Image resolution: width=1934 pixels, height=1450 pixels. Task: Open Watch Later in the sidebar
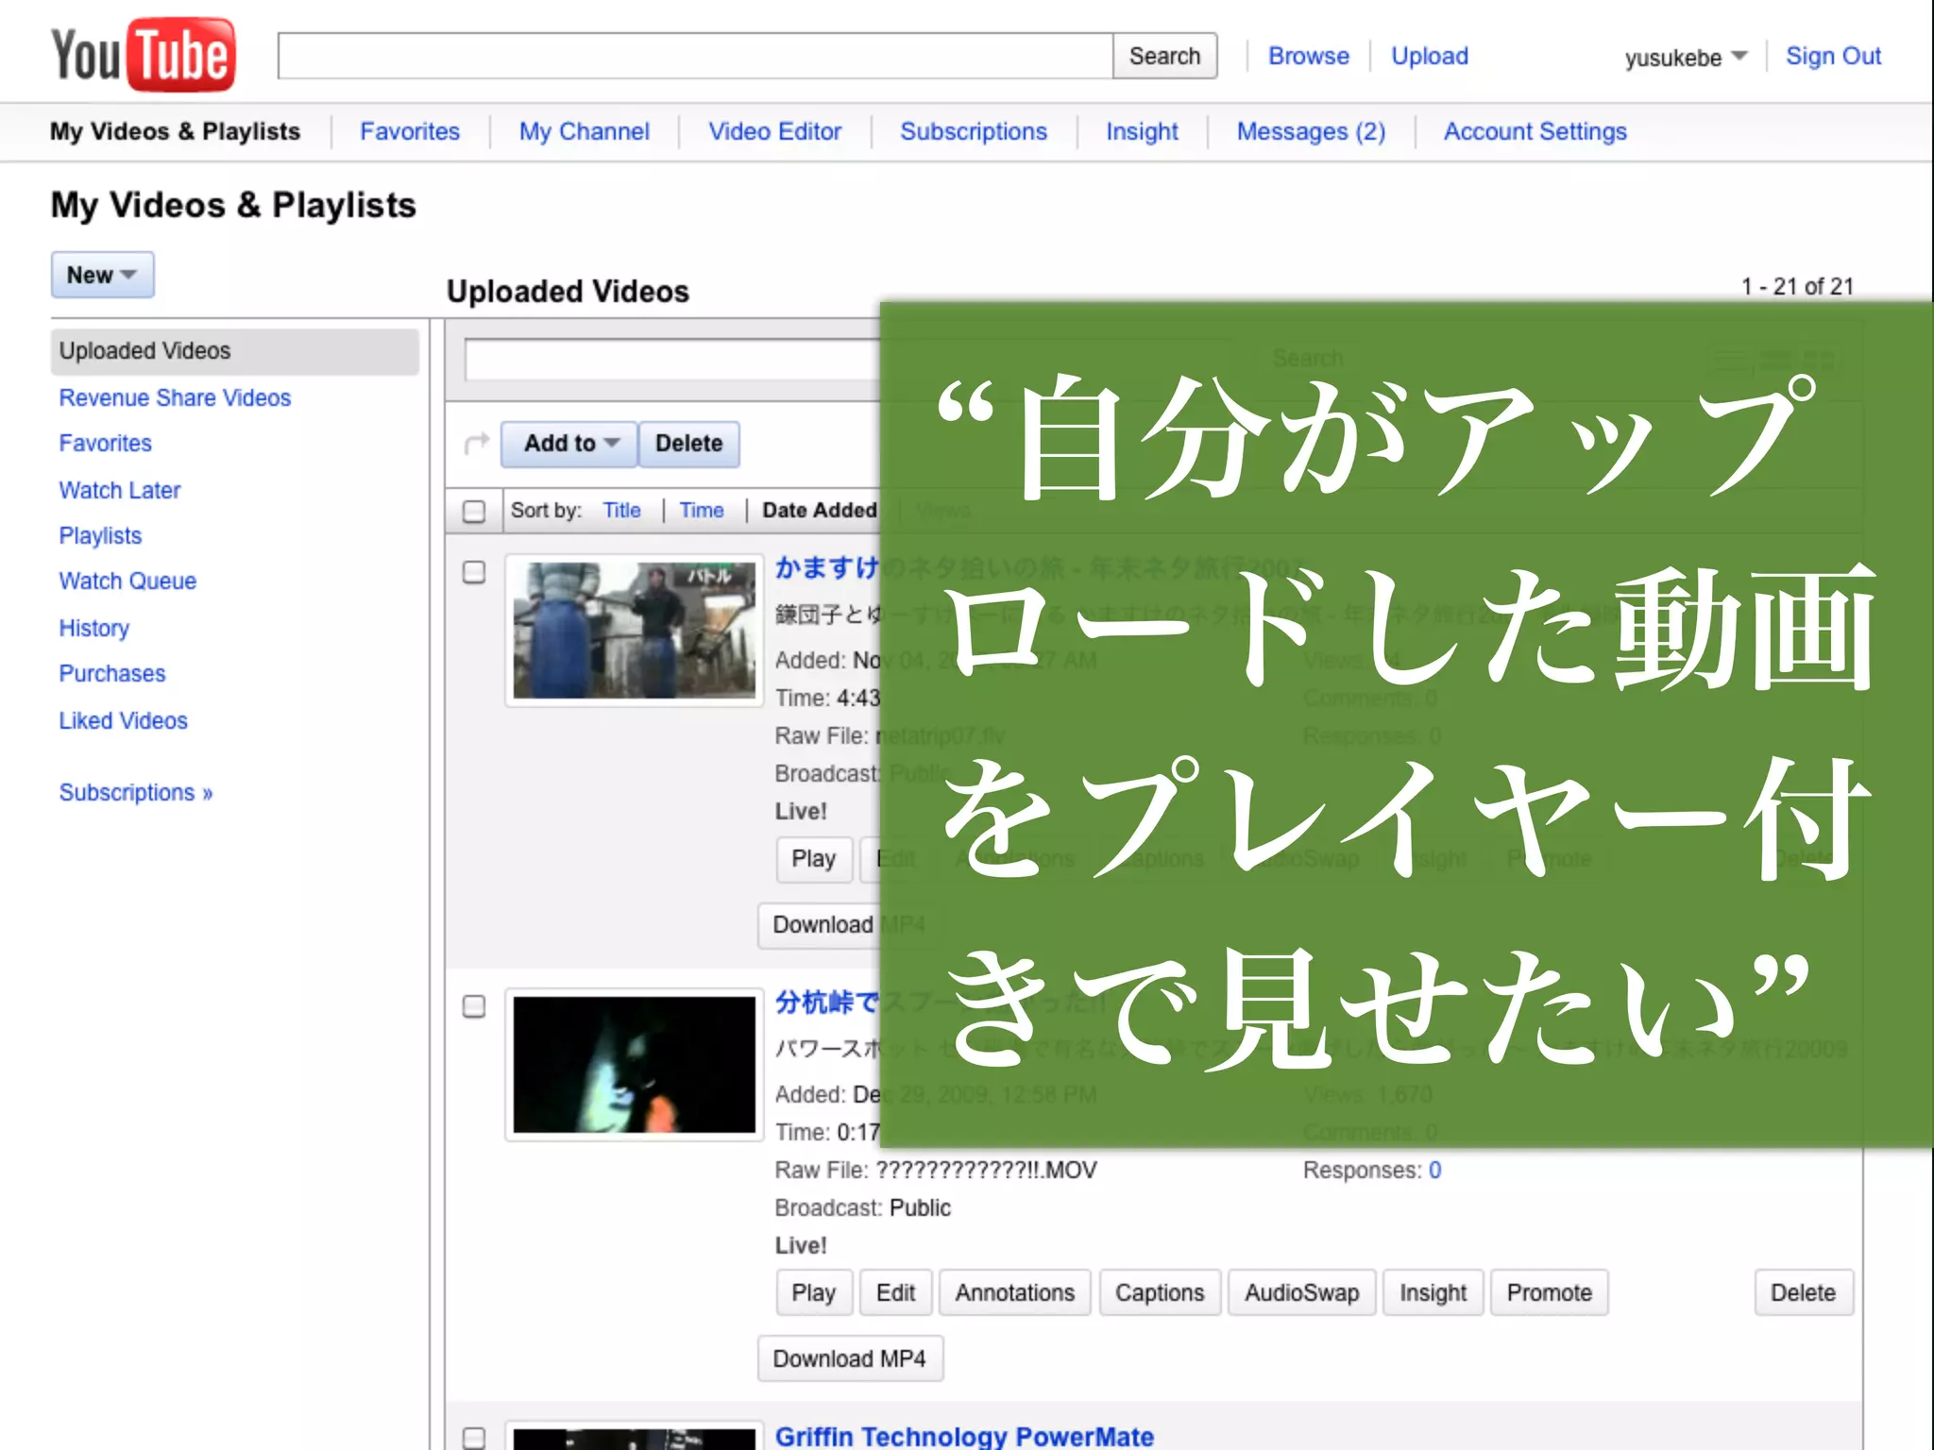(120, 490)
